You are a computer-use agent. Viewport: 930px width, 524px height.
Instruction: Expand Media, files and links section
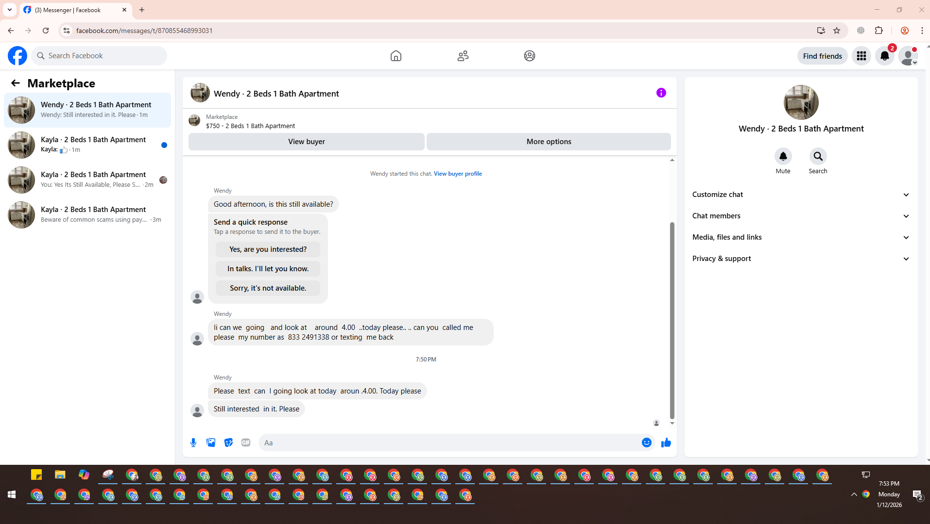[x=801, y=237]
